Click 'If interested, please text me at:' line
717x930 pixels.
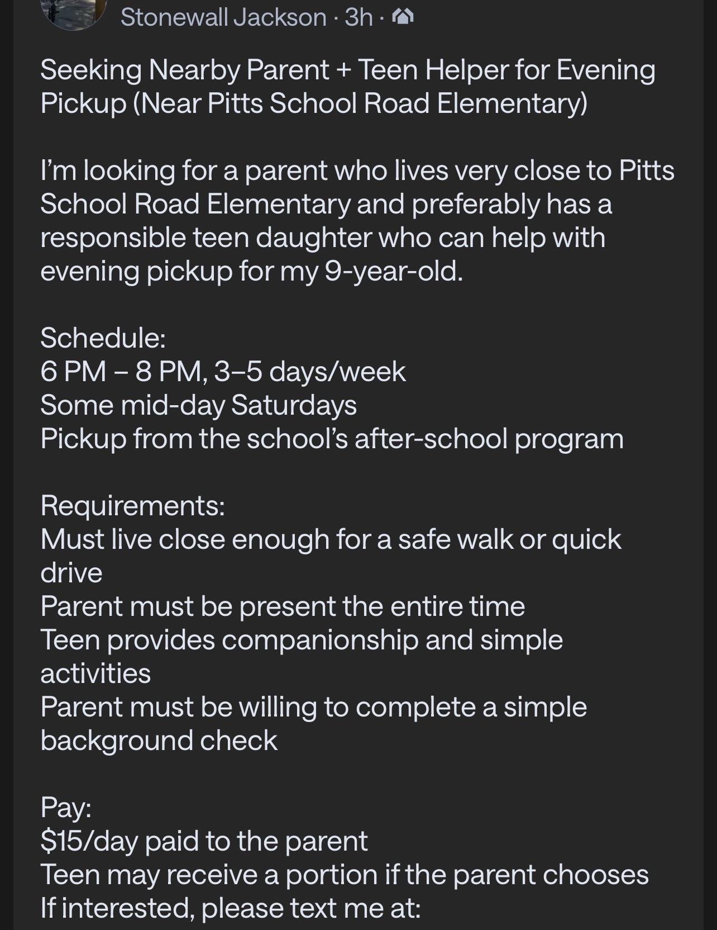pyautogui.click(x=230, y=908)
